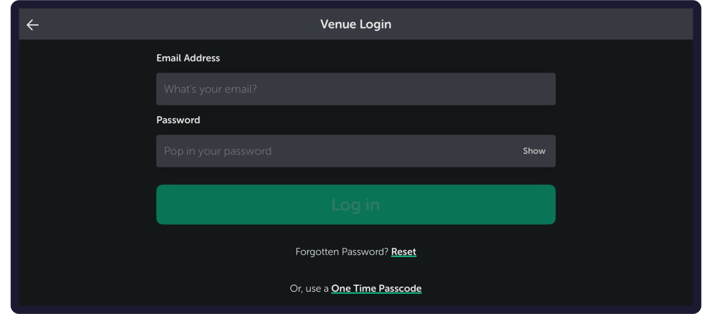Viewport: 712px width, 314px height.
Task: Unmask password using the Show control
Action: click(534, 151)
